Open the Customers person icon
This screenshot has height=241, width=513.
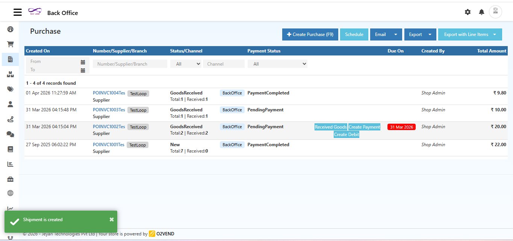[x=10, y=105]
